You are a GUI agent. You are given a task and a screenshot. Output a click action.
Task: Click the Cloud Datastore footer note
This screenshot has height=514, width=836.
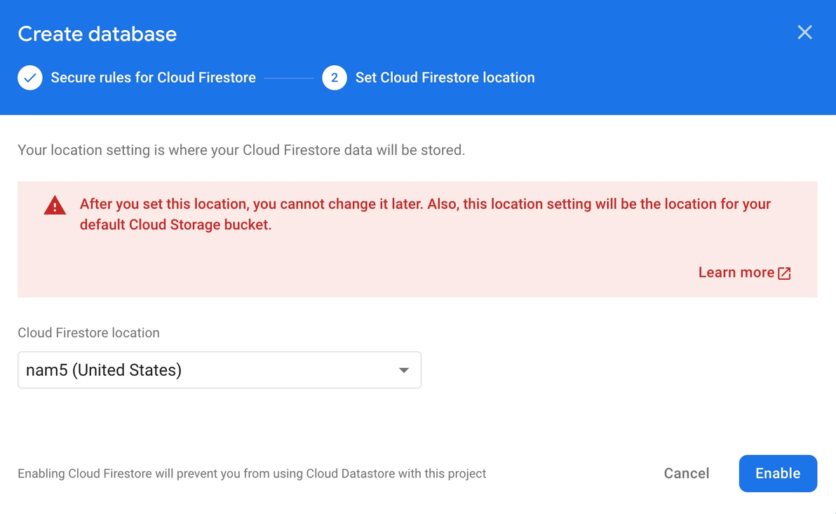tap(252, 474)
